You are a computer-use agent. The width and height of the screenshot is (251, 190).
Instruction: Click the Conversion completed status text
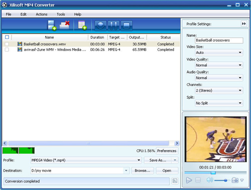(22, 181)
